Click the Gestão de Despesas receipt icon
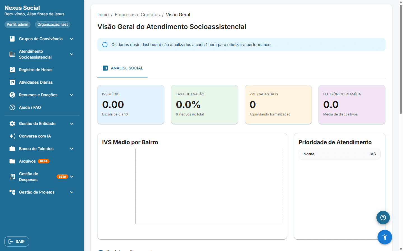 [x=12, y=177]
